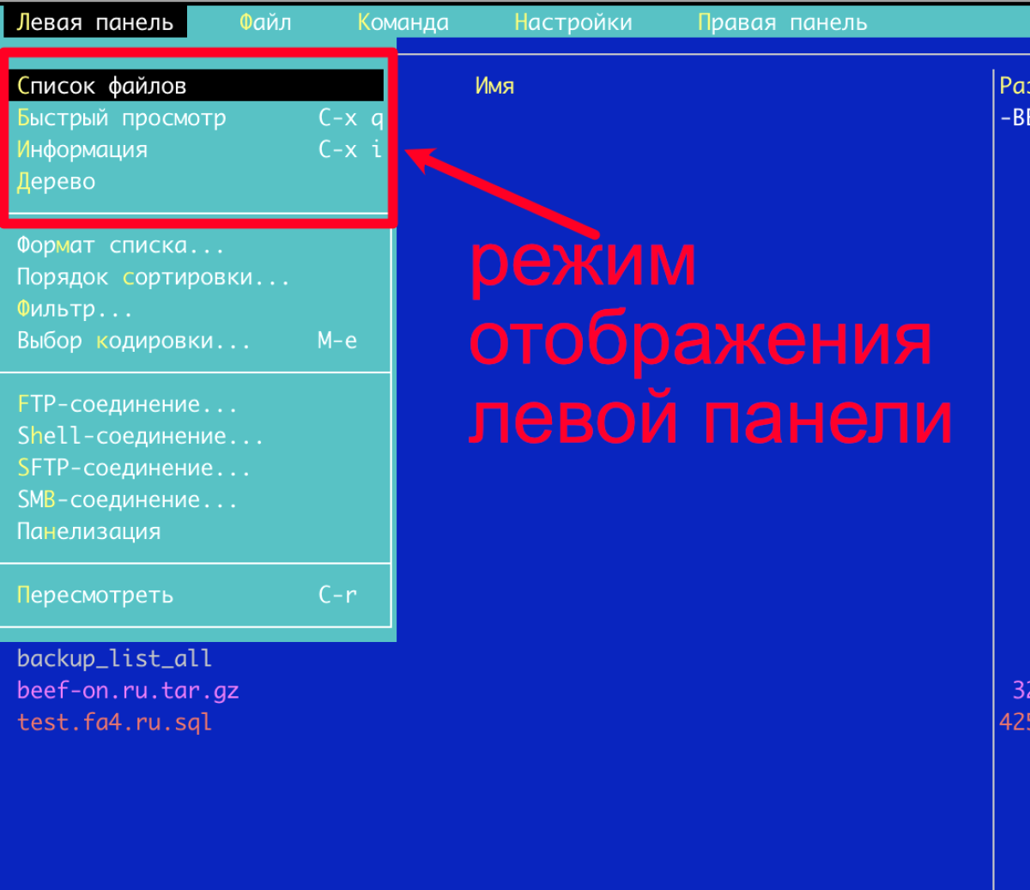Start an FTP-соединение
Image resolution: width=1030 pixels, height=890 pixels.
pos(127,404)
